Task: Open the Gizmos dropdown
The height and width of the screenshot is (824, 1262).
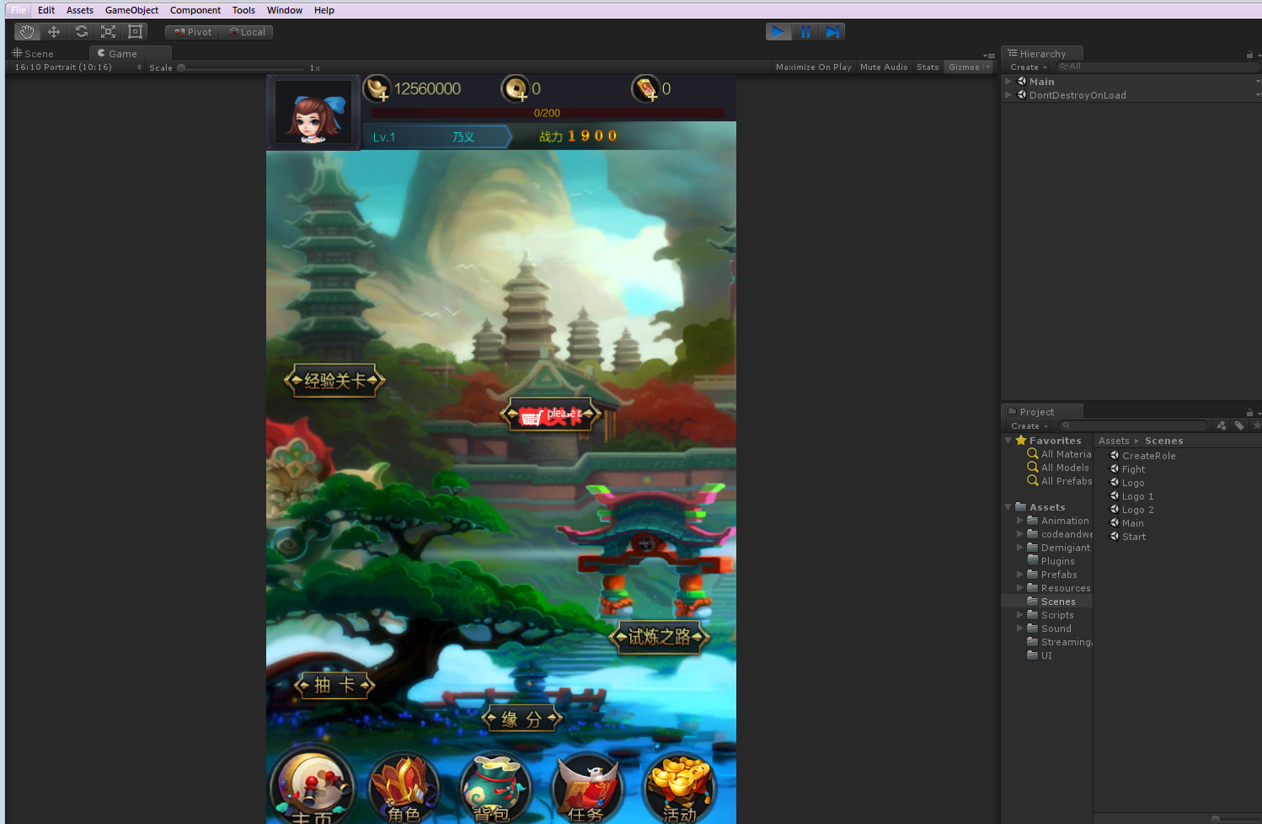Action: point(968,67)
